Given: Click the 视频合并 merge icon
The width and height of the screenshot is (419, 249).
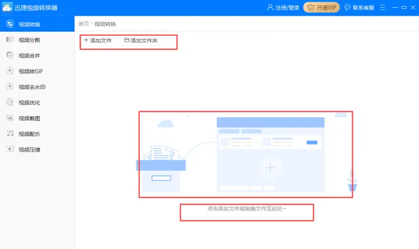Looking at the screenshot, I should (x=10, y=55).
